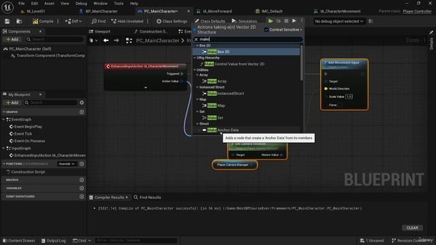
Task: Close the My Blueprint panel
Action: coord(40,95)
